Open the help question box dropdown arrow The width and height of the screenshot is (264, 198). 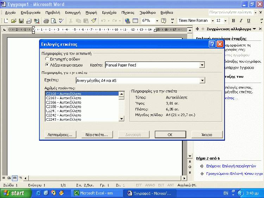tap(256, 13)
